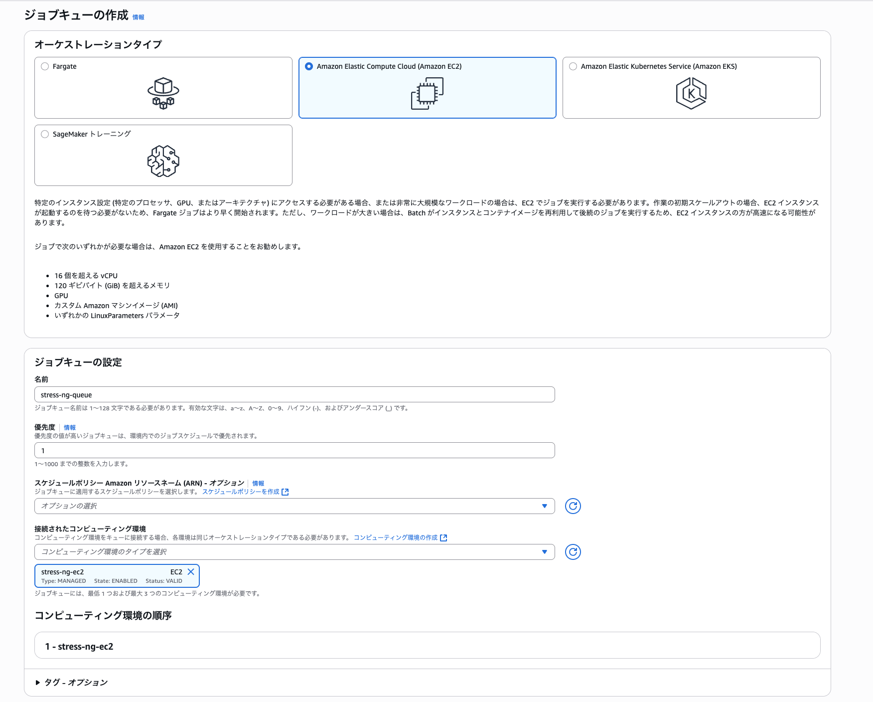Click the Status: VALID text
This screenshot has width=873, height=702.
click(x=164, y=581)
